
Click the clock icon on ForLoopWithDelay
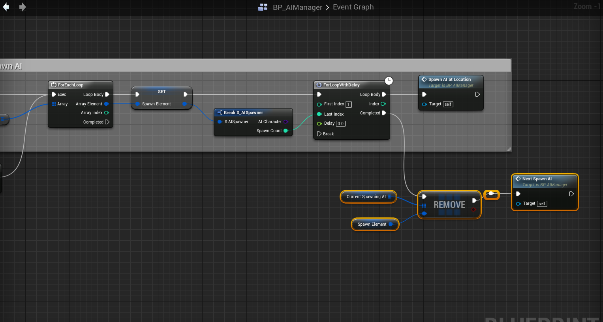pos(389,80)
